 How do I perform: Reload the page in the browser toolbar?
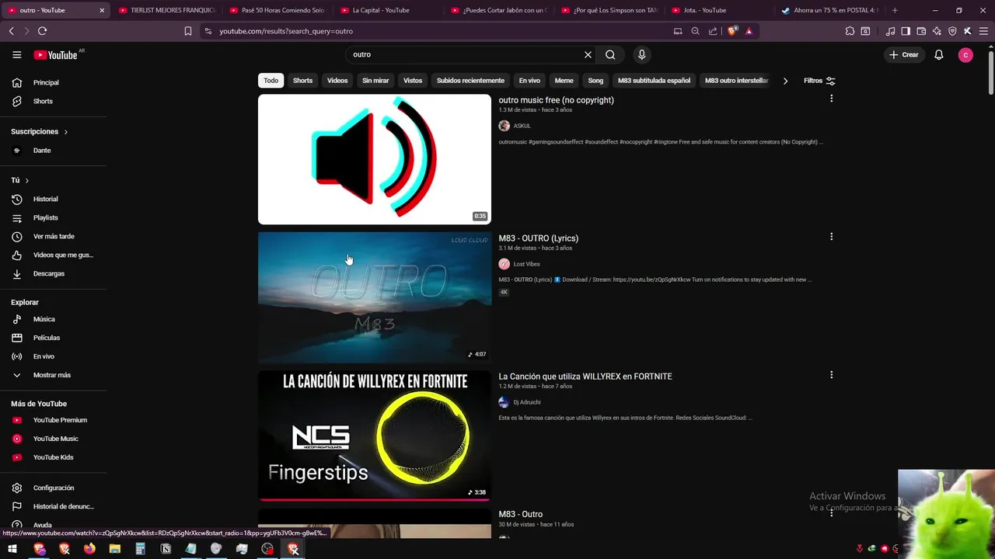(x=42, y=31)
